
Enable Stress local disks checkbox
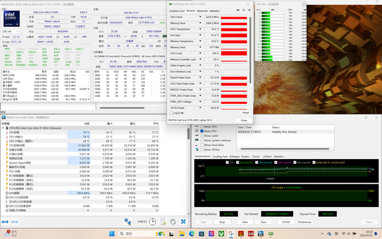pos(202,145)
